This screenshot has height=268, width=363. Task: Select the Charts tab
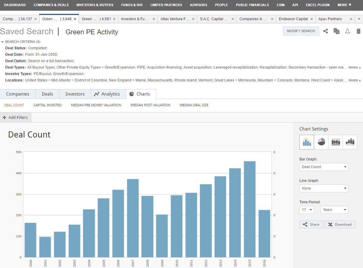141,94
